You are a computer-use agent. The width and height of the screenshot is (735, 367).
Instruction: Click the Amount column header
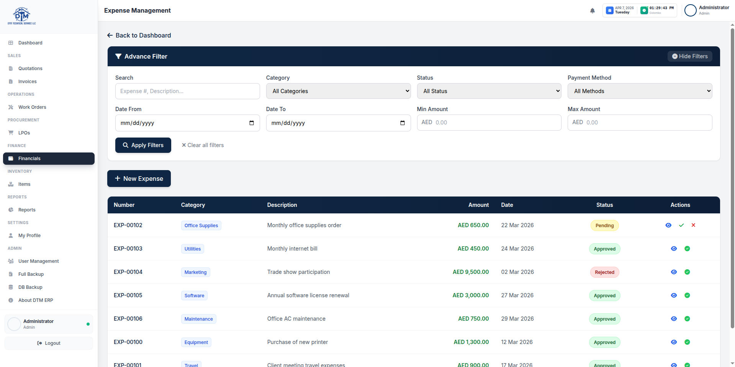(478, 205)
